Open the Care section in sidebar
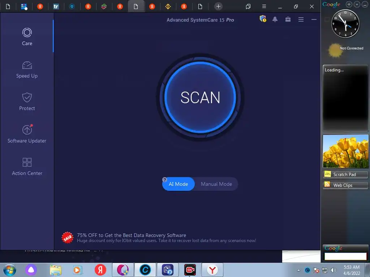This screenshot has height=277, width=370. click(x=27, y=36)
